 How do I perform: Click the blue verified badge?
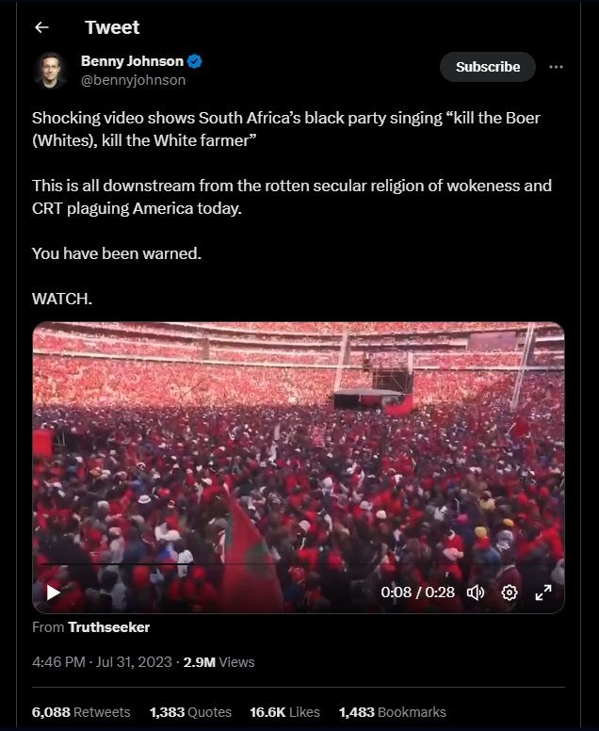coord(195,61)
